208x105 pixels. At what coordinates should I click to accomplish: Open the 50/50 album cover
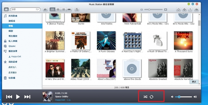pyautogui.click(x=81, y=18)
